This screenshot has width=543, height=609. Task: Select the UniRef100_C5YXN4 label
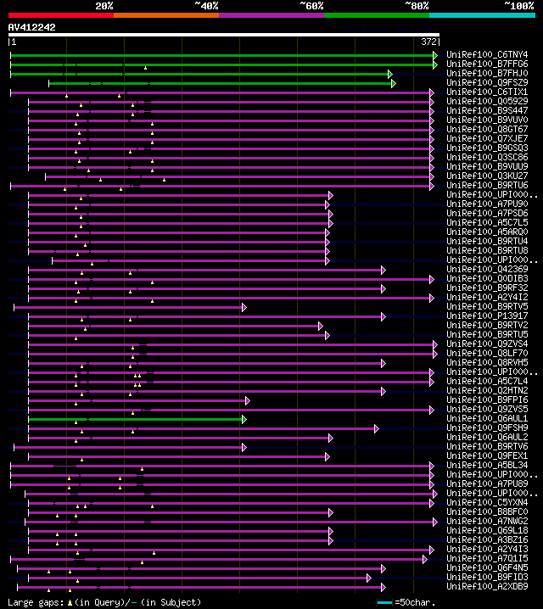(487, 502)
